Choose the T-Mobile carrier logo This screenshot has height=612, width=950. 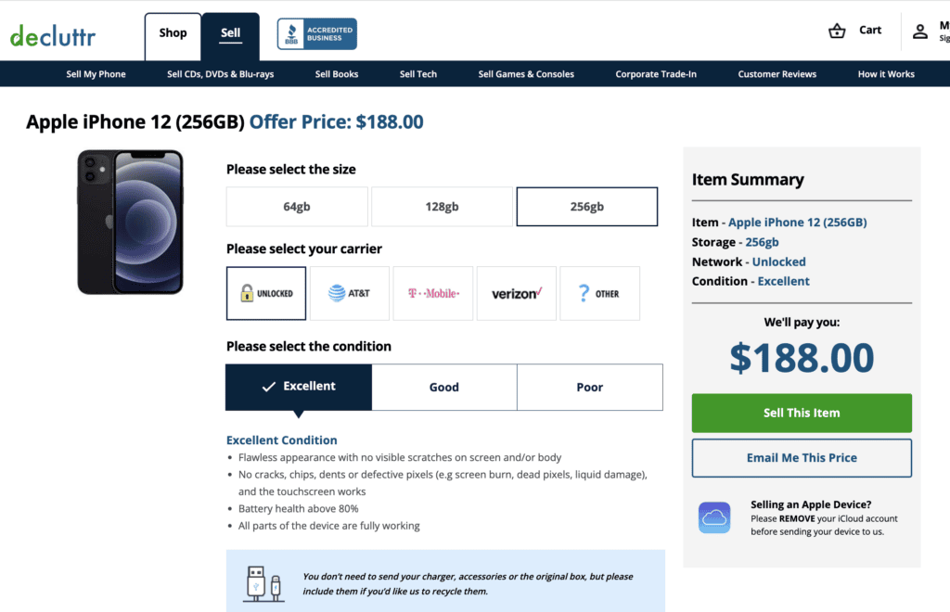click(x=432, y=293)
